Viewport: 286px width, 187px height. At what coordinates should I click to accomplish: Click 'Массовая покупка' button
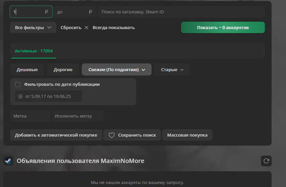tap(187, 135)
